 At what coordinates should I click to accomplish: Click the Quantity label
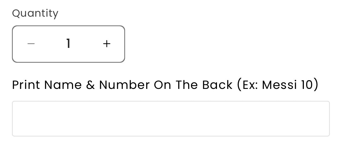(x=35, y=13)
